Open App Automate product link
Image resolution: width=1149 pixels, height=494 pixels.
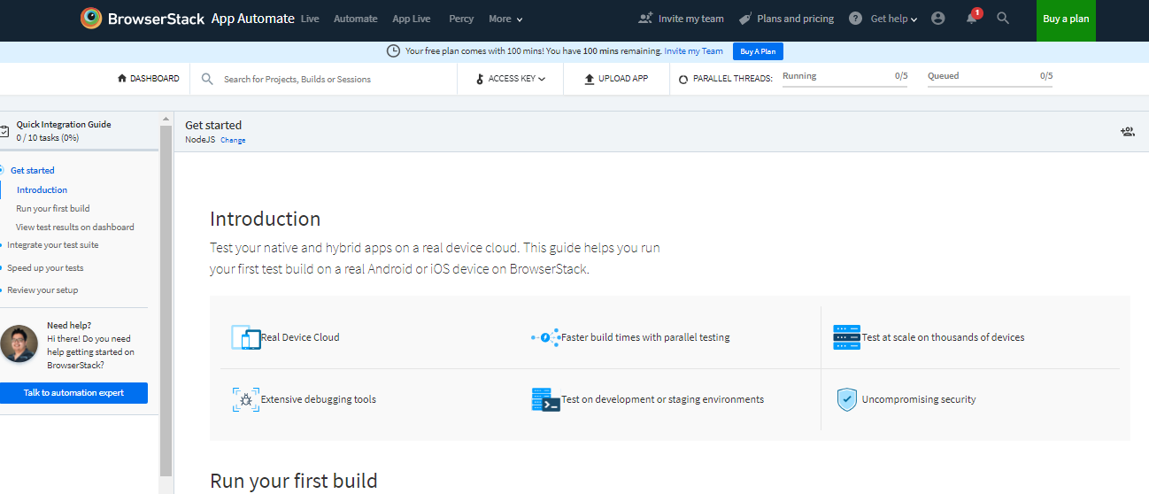252,19
